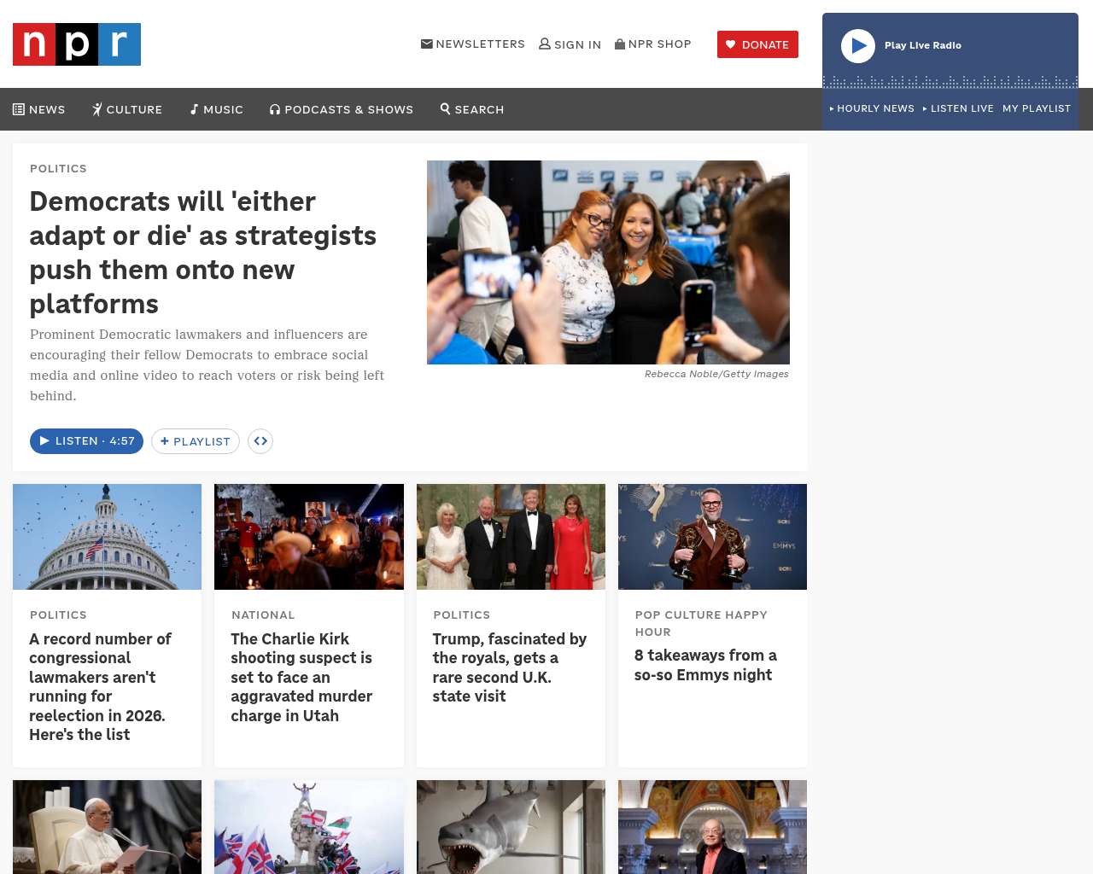
Task: Click the red Donate button
Action: (x=757, y=44)
